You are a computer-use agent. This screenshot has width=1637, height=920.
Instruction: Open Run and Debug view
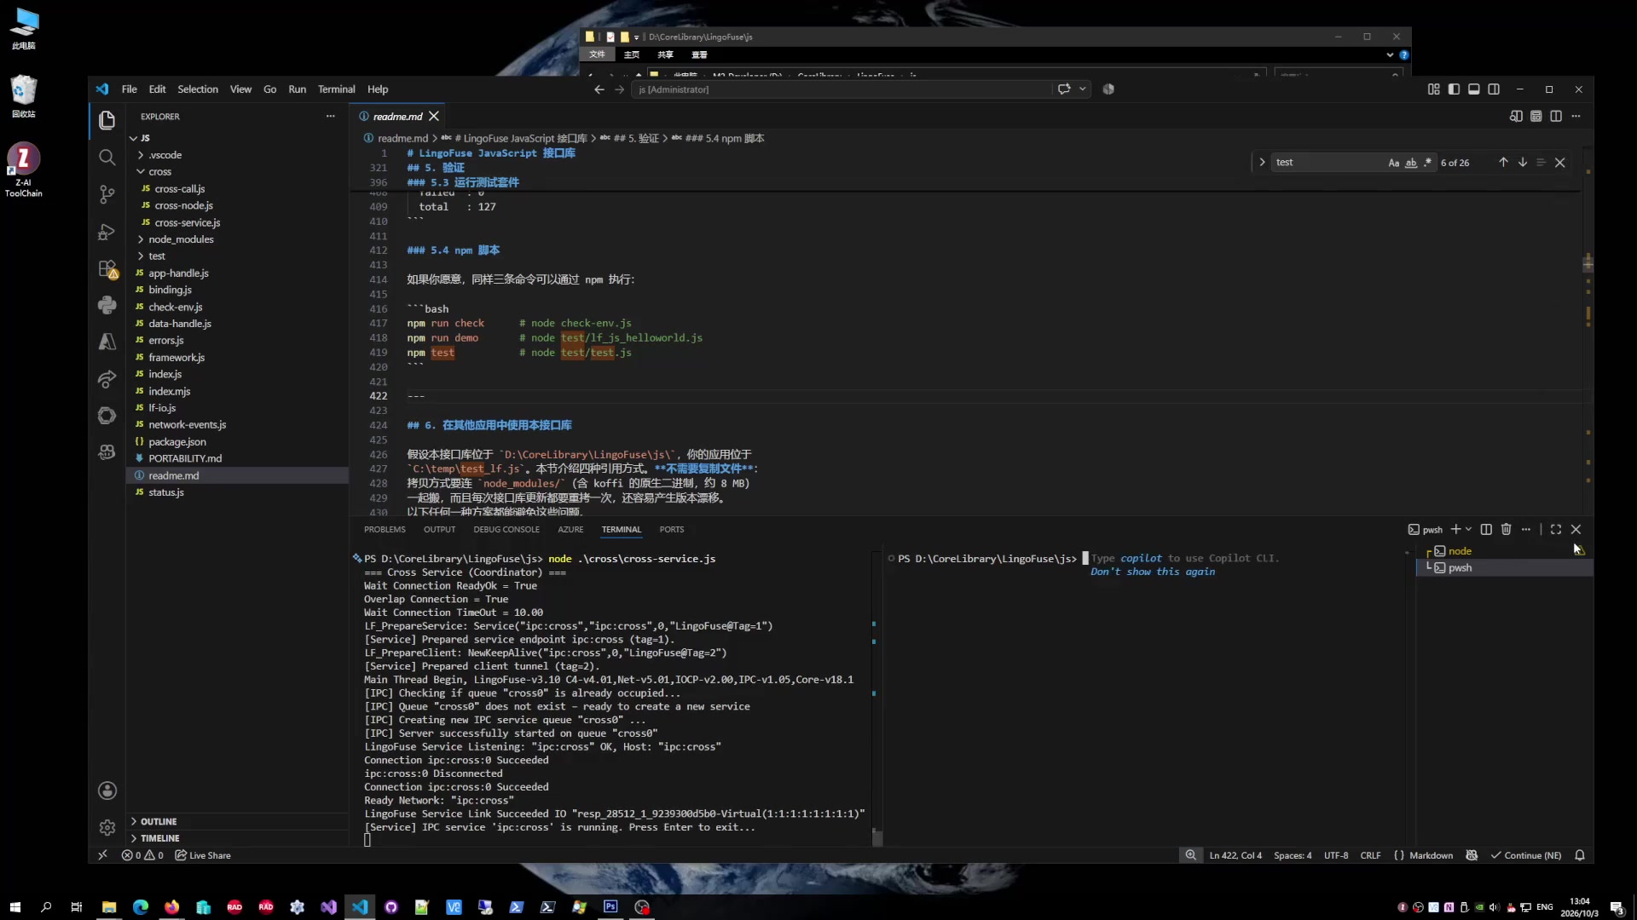click(107, 232)
